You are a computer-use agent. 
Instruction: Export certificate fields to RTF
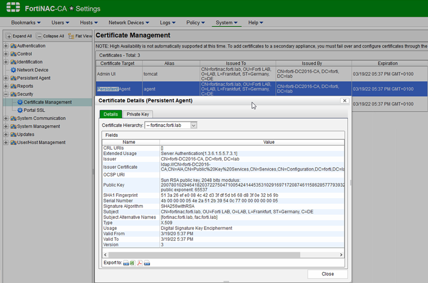[147, 263]
